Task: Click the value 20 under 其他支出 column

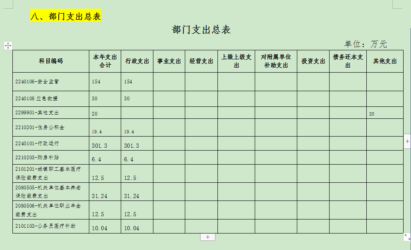Action: 372,114
